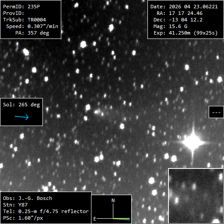Click the Speed 0.307"/min value

[x=43, y=26]
